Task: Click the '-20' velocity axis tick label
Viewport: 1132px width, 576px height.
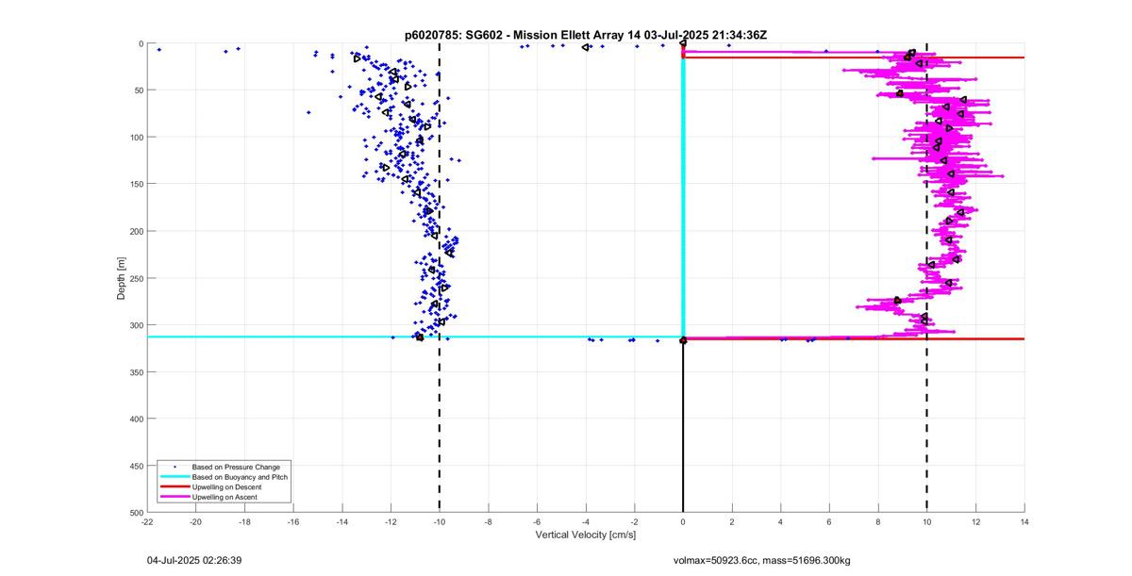Action: [x=196, y=521]
